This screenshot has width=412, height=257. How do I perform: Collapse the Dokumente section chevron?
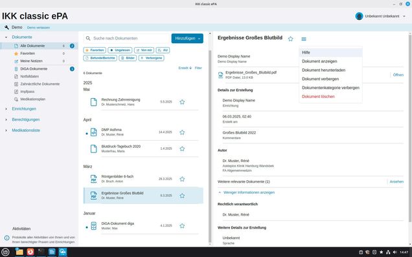pos(6,37)
